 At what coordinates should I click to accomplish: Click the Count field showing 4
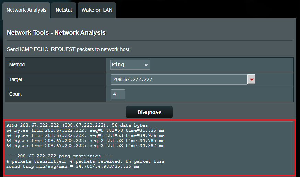pyautogui.click(x=118, y=94)
